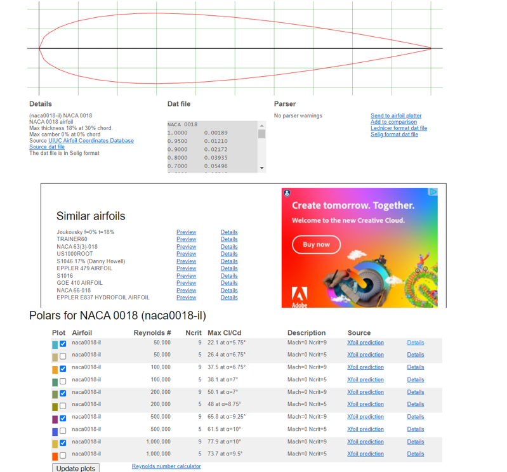The image size is (507, 472).
Task: Check the 50,000 Ncrit 5 polar checkbox
Action: point(63,356)
